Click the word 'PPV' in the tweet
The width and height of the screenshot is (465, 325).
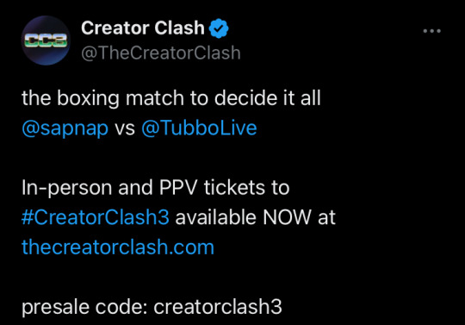coord(178,188)
